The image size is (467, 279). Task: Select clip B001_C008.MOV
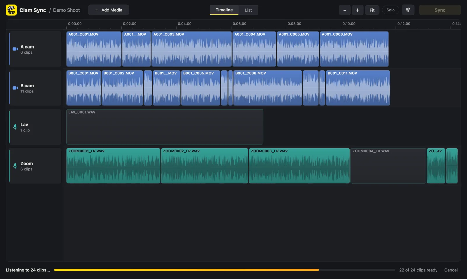(268, 88)
